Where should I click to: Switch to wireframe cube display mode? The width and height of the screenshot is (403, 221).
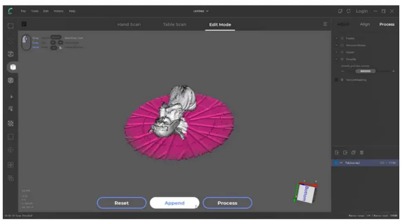(x=10, y=54)
